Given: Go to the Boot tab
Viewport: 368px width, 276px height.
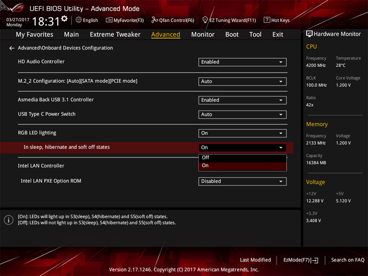Looking at the screenshot, I should pyautogui.click(x=232, y=35).
